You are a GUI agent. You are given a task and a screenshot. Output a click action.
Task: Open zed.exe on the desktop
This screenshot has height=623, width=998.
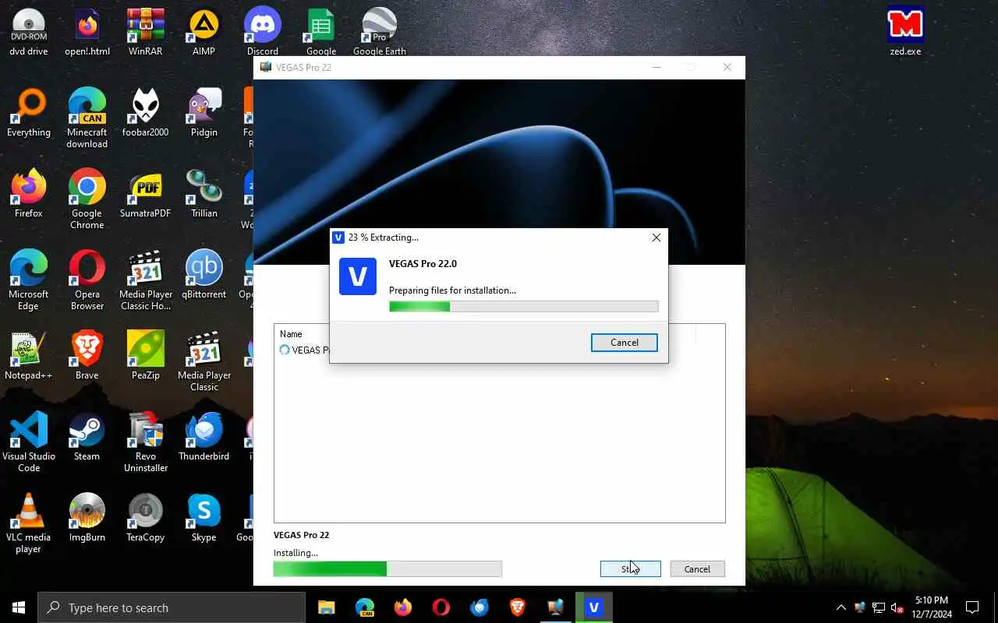coord(905,33)
